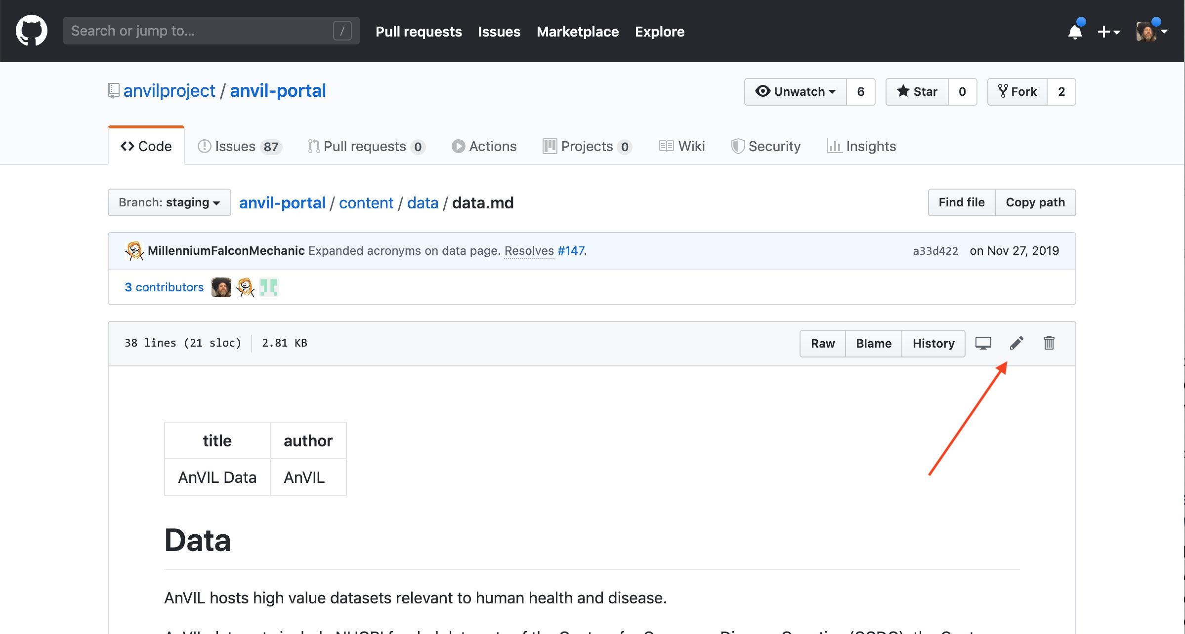Click content in the breadcrumb path

click(366, 203)
